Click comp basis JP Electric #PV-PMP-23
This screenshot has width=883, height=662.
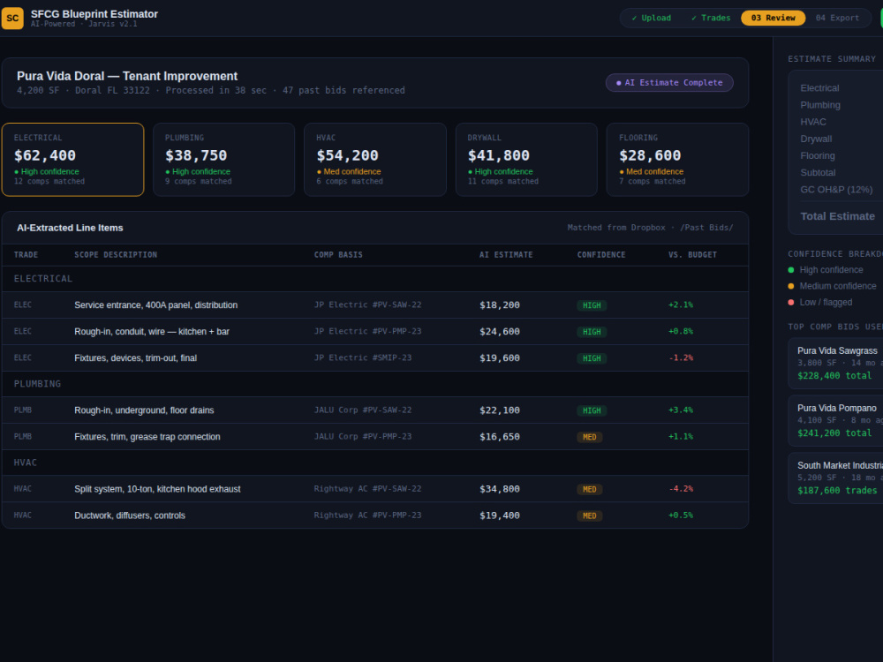pyautogui.click(x=367, y=332)
